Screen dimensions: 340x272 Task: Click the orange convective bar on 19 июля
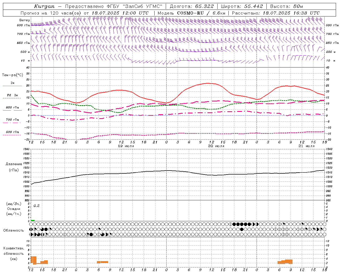point(103,262)
